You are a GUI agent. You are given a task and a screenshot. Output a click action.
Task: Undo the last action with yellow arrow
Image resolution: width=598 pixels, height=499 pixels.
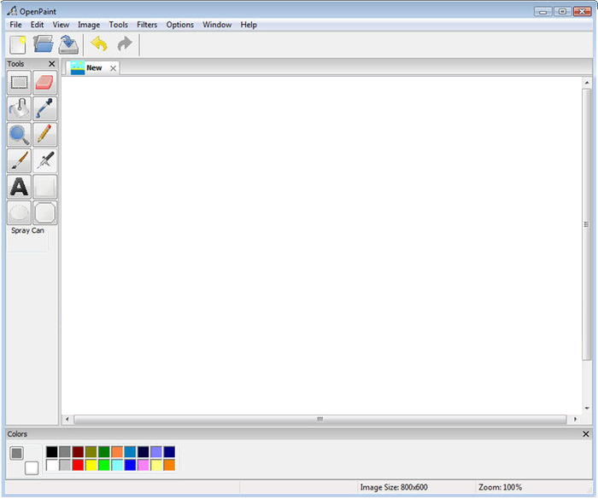pos(99,44)
